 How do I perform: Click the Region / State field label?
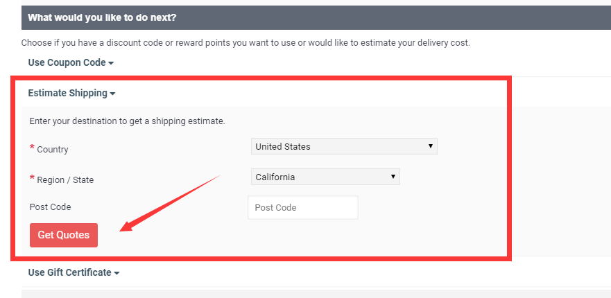tap(65, 179)
